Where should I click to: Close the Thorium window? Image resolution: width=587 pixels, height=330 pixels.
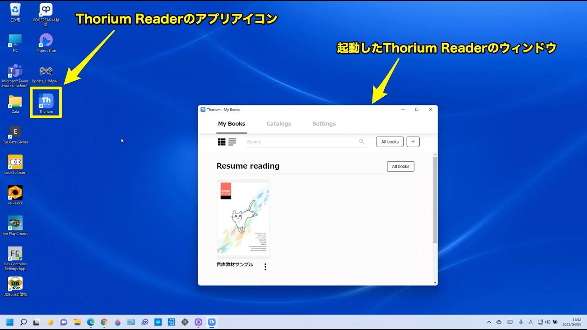tap(431, 110)
